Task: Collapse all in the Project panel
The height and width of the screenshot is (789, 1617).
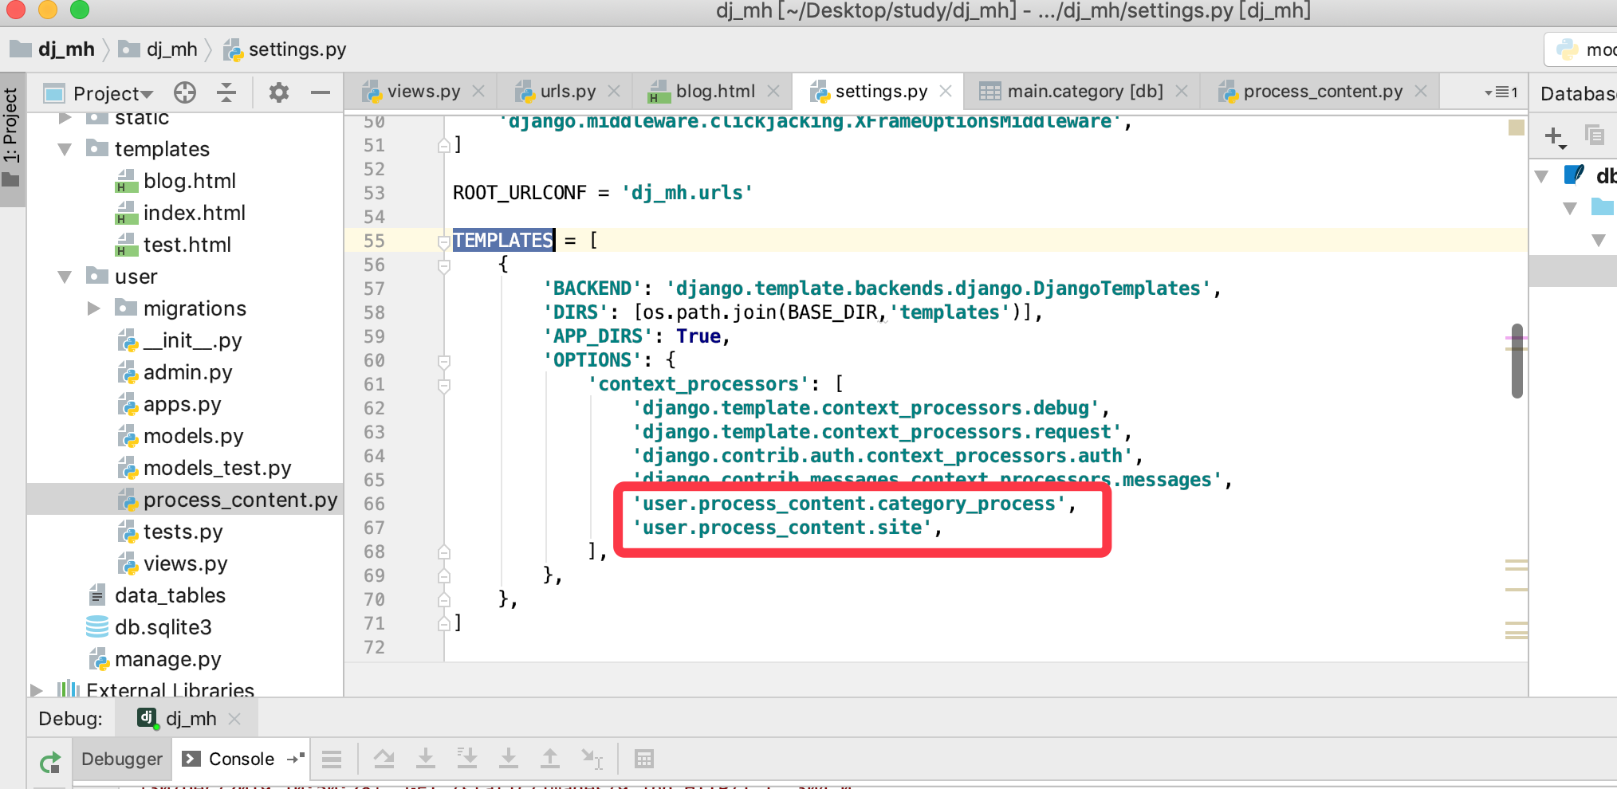Action: point(226,92)
